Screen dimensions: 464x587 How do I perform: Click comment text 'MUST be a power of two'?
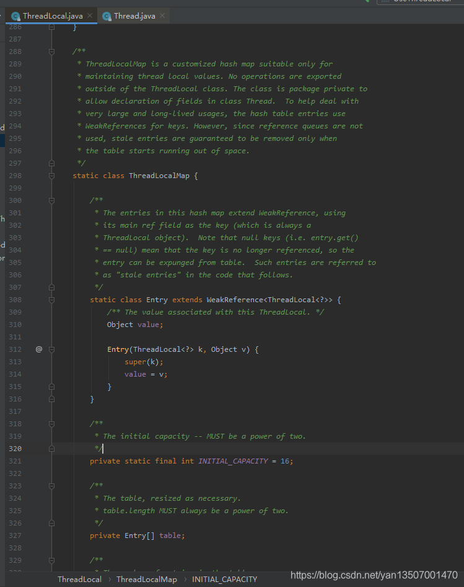point(255,436)
